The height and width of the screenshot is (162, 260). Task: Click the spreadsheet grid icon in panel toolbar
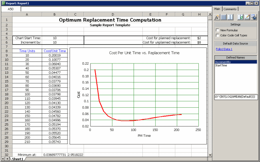[224, 17]
